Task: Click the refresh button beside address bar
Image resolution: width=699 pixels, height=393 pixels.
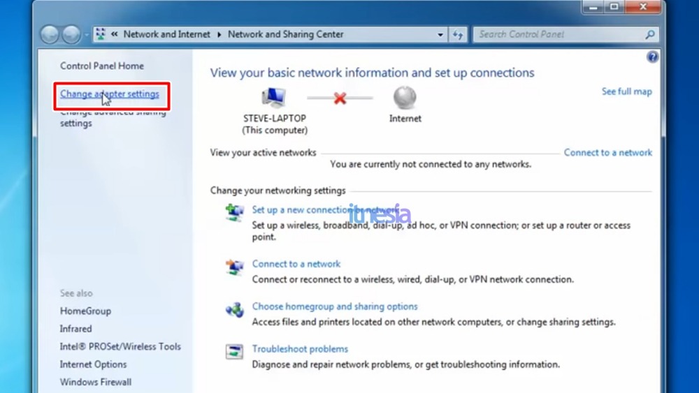Action: click(x=459, y=34)
